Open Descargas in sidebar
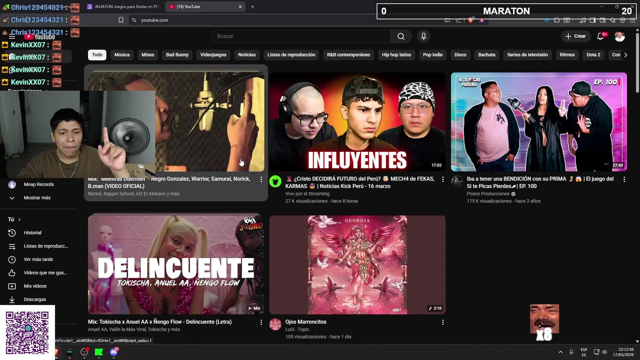 point(34,299)
